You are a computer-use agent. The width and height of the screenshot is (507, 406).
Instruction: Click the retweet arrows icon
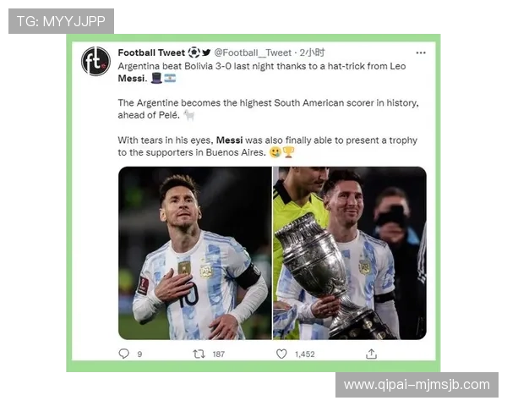tap(199, 354)
